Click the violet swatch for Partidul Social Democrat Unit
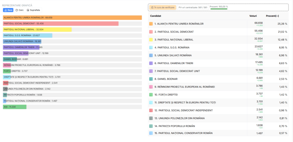The image size is (293, 142). tap(151, 71)
